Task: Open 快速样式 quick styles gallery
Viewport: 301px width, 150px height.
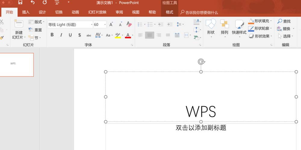Action: click(239, 28)
